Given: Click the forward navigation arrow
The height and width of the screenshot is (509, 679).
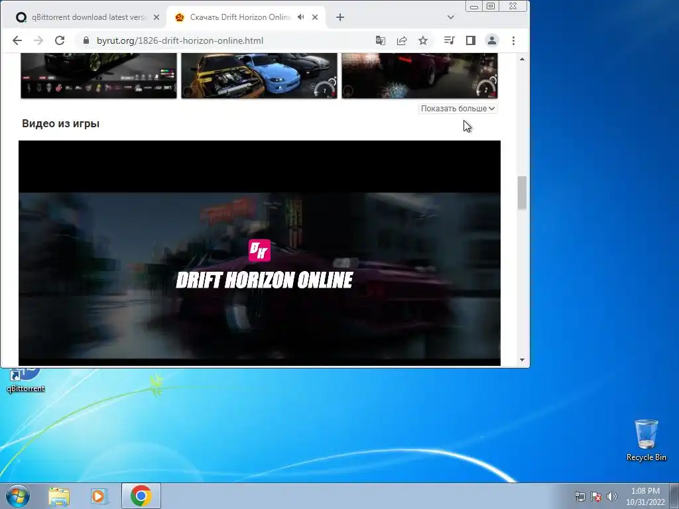Looking at the screenshot, I should click(38, 40).
